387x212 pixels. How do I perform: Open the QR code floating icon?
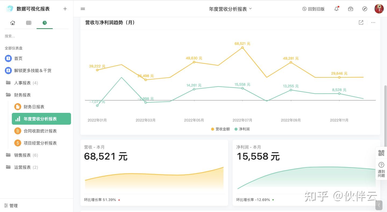pyautogui.click(x=381, y=153)
